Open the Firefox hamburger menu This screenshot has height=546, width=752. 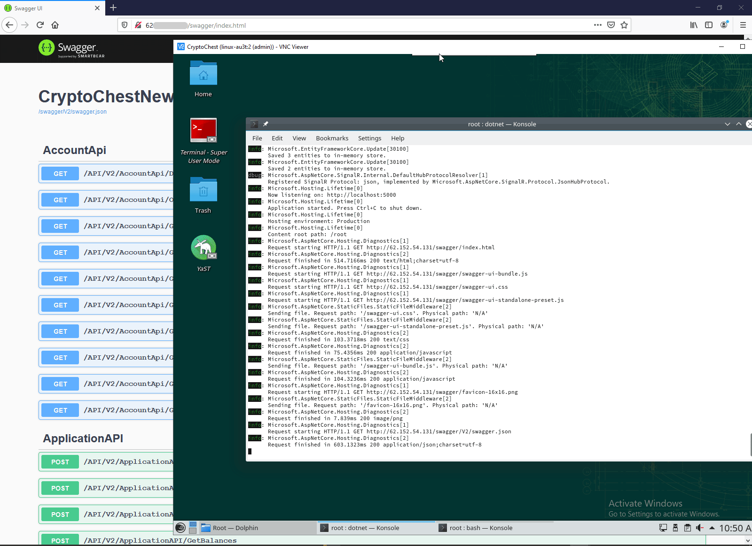pos(743,25)
